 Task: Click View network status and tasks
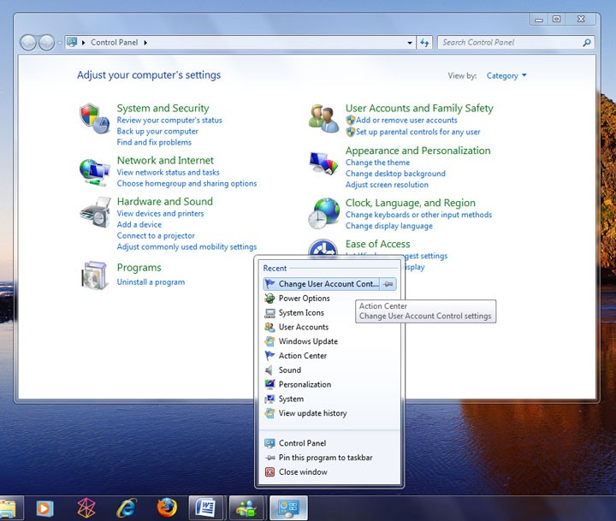pos(169,172)
